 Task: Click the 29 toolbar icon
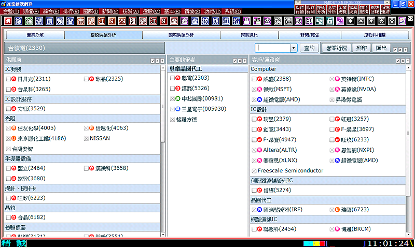pyautogui.click(x=122, y=21)
